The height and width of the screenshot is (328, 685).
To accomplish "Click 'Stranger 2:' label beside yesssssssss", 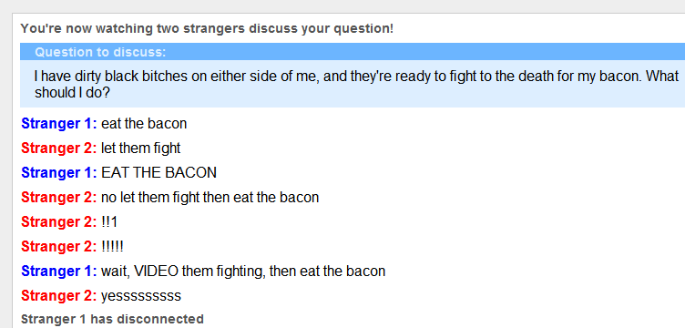I will (x=58, y=296).
